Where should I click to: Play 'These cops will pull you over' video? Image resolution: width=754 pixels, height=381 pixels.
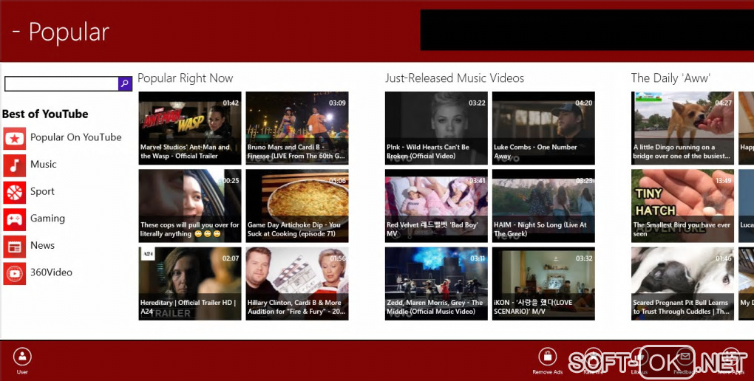(x=190, y=205)
